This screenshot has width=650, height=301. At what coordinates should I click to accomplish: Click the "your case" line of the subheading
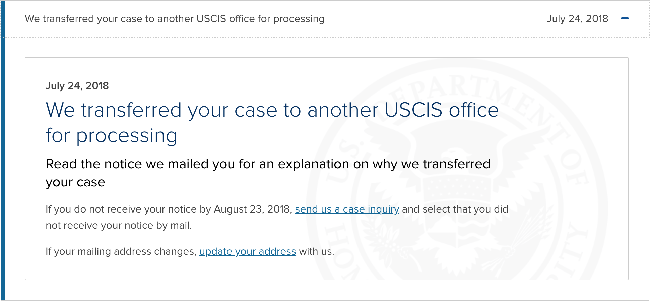coord(75,182)
